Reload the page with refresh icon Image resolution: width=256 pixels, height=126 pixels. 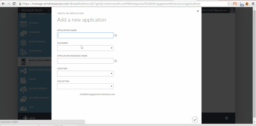(x=14, y=4)
